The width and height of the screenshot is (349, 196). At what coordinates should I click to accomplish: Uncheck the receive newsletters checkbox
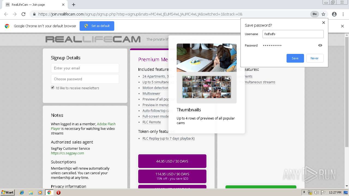53,87
